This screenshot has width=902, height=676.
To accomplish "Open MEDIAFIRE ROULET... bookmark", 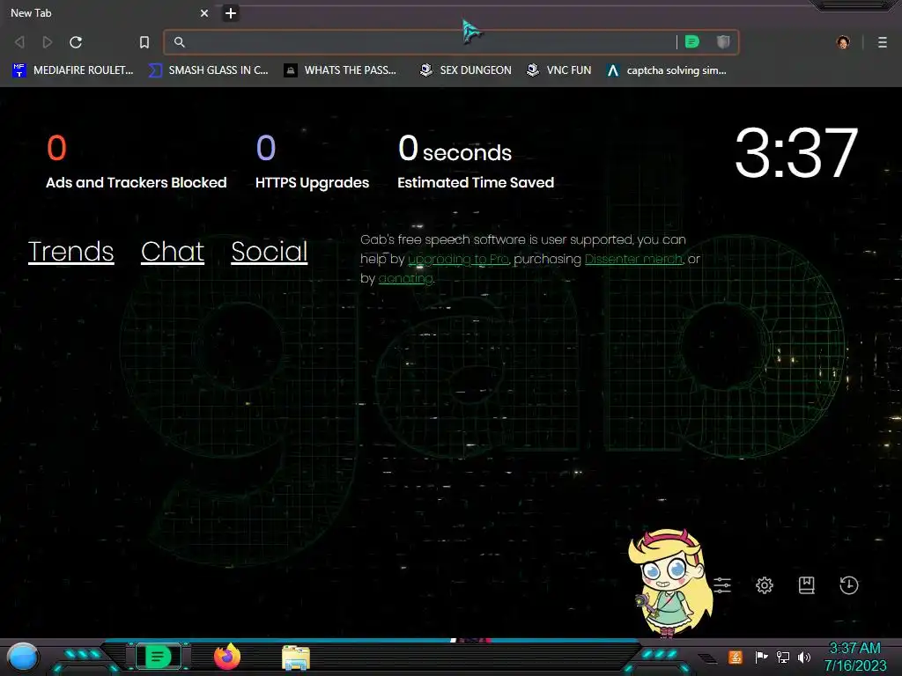I will [x=72, y=70].
